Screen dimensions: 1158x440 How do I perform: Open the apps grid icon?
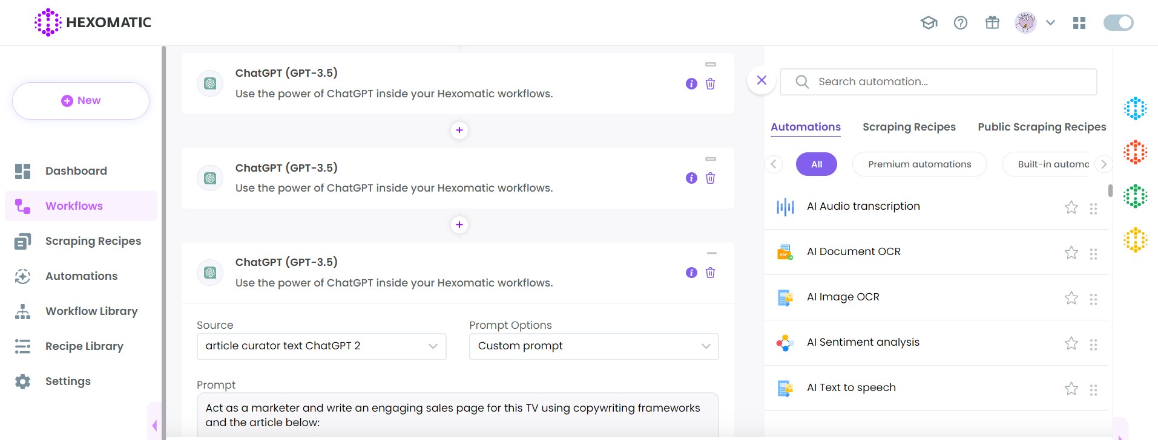1079,23
